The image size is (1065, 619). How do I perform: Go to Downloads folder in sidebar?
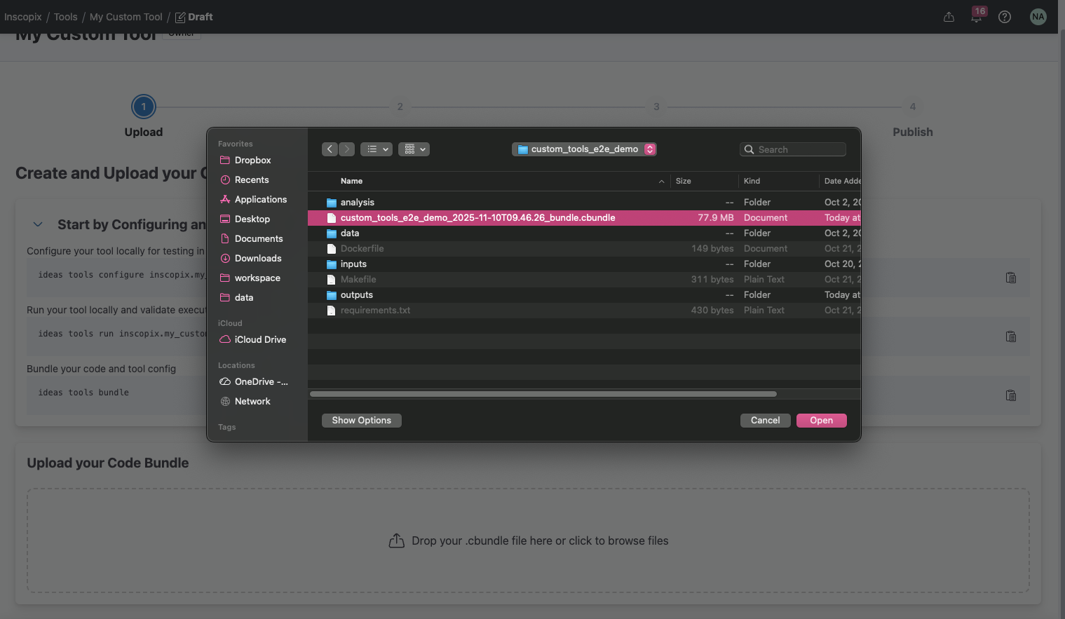click(x=257, y=259)
